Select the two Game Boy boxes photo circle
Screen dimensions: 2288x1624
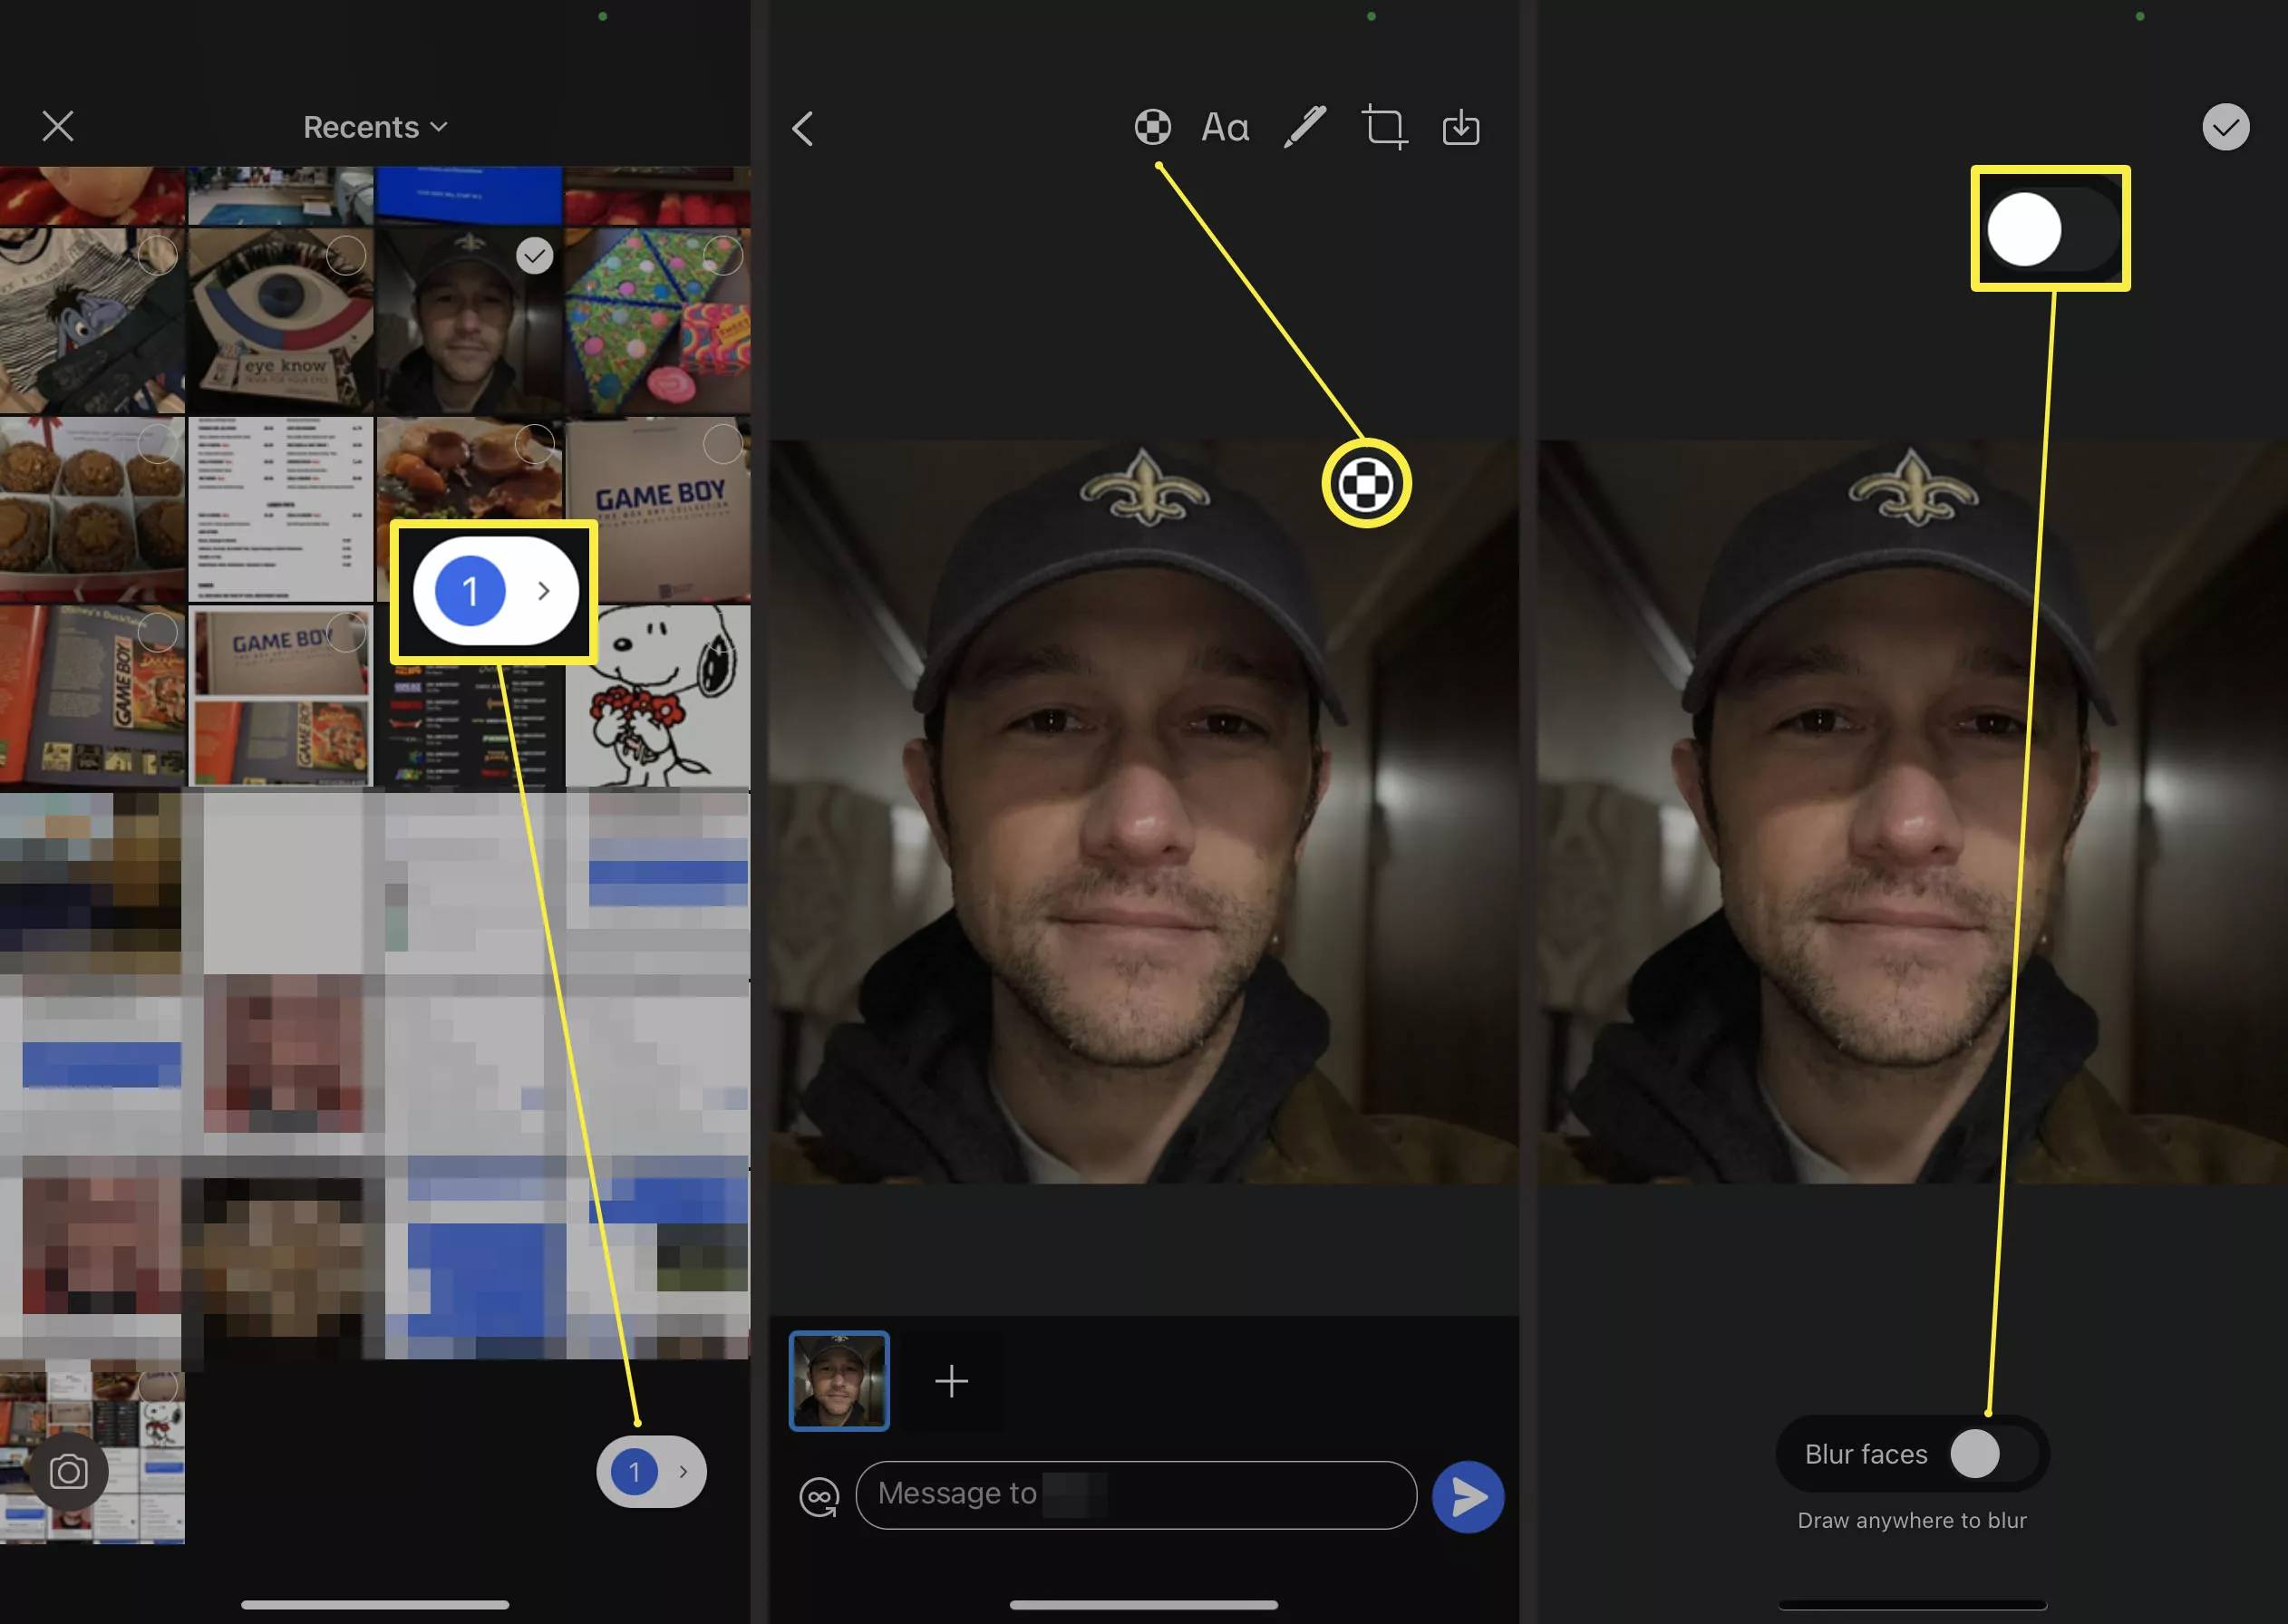coord(346,632)
